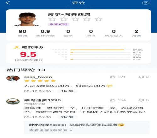
Task: Open 菜鸟他爹1998 profile avatar
Action: [13, 101]
